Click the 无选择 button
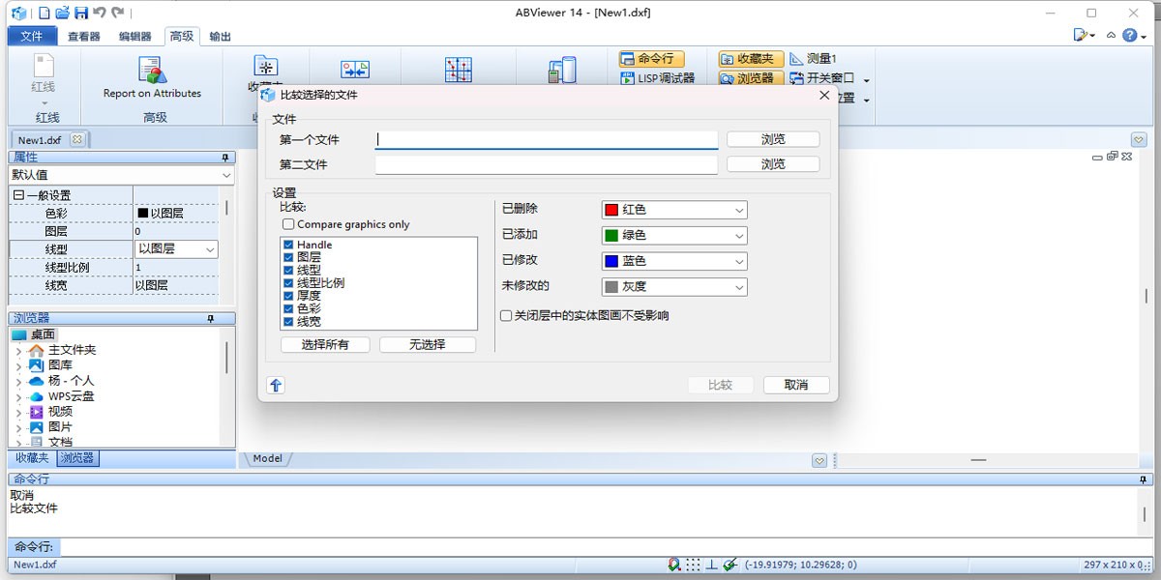 (x=427, y=344)
